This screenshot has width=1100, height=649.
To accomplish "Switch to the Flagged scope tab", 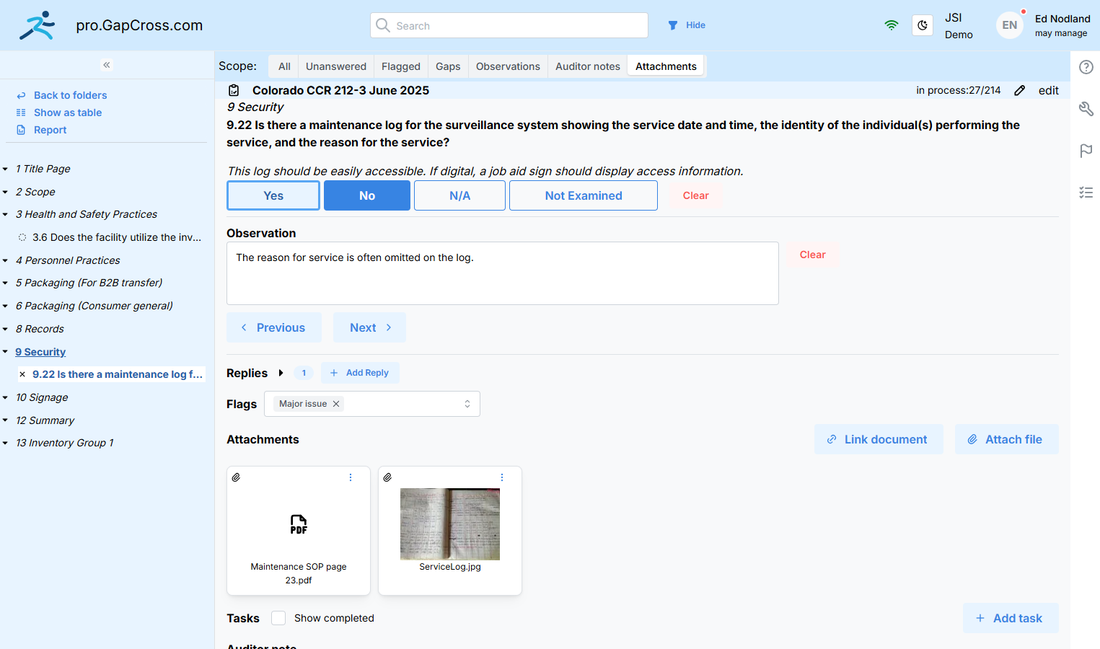I will click(400, 66).
